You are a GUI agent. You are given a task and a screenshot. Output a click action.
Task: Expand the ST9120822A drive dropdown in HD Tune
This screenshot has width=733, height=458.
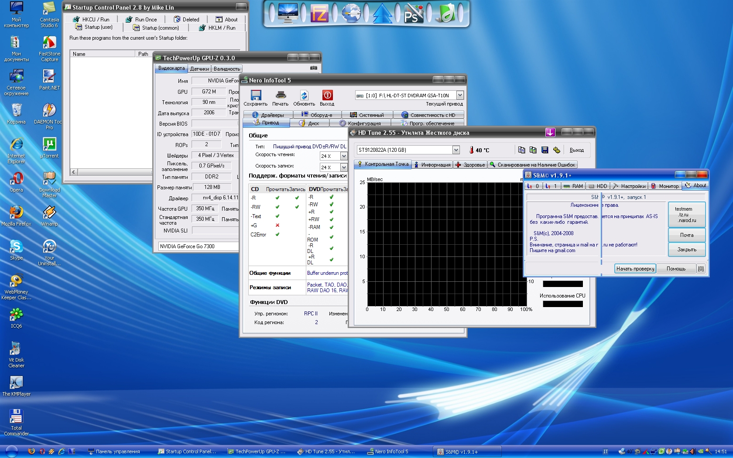click(456, 150)
